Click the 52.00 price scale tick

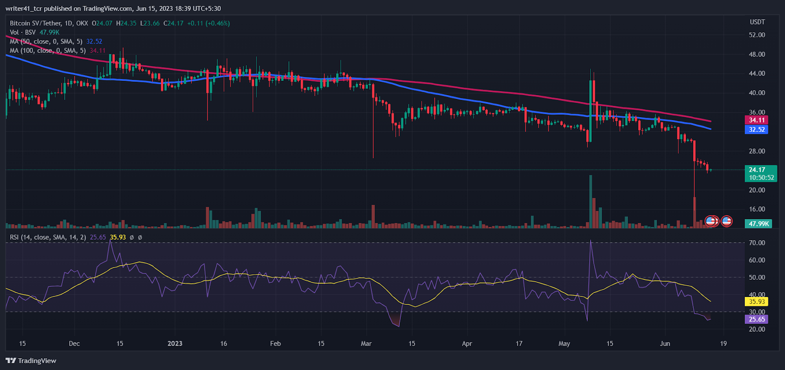[757, 35]
